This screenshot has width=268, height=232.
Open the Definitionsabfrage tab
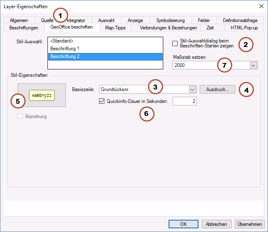click(x=240, y=20)
